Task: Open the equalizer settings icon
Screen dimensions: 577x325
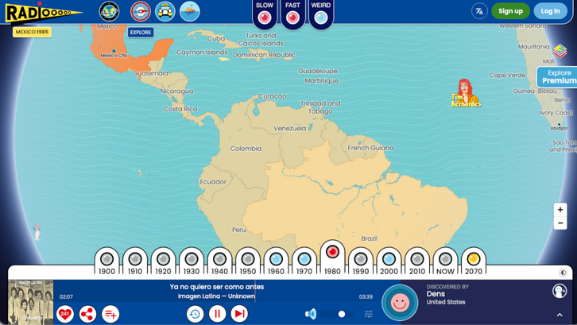Action: coord(368,314)
